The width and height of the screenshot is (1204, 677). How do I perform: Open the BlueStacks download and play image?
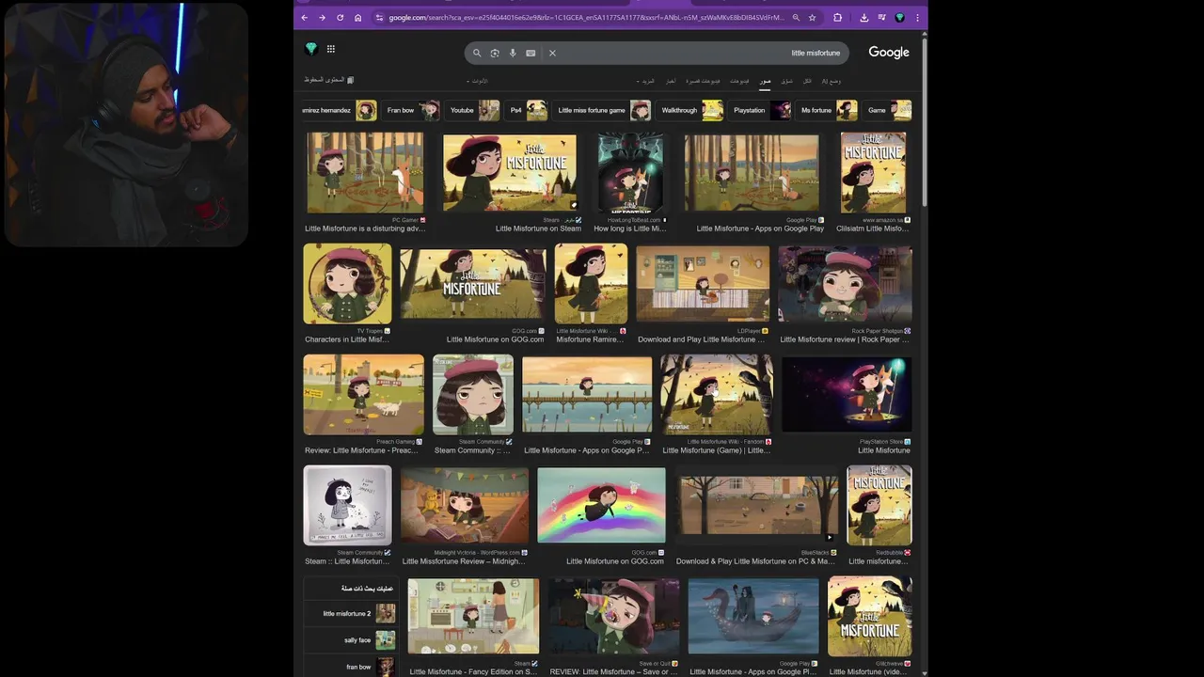[758, 506]
